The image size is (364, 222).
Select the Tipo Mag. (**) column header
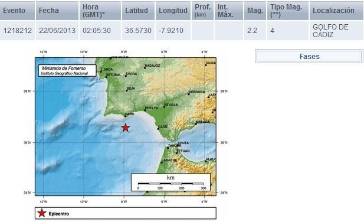(x=288, y=11)
